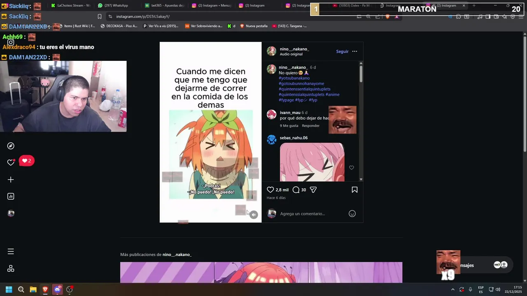This screenshot has width=527, height=296.
Task: Click the comments scroll down arrow
Action: pyautogui.click(x=361, y=179)
